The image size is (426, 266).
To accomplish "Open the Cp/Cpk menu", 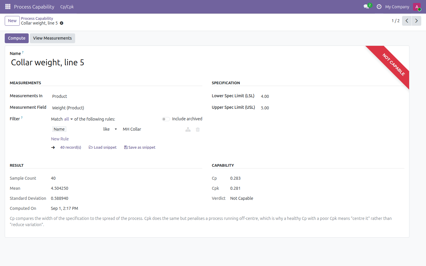I will pos(67,7).
